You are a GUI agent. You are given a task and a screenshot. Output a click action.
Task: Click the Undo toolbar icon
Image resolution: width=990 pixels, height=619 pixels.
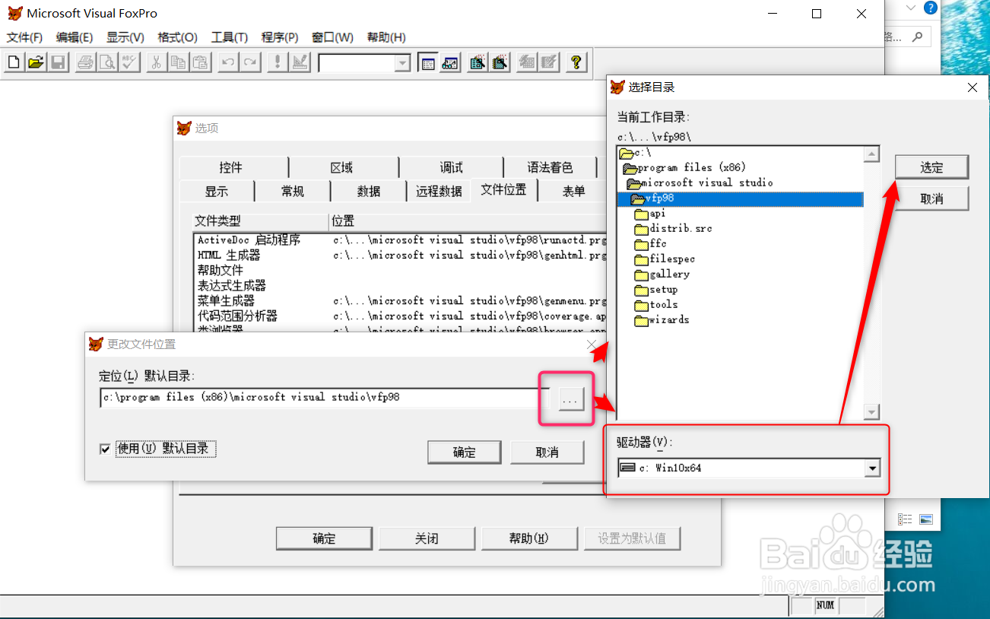227,62
